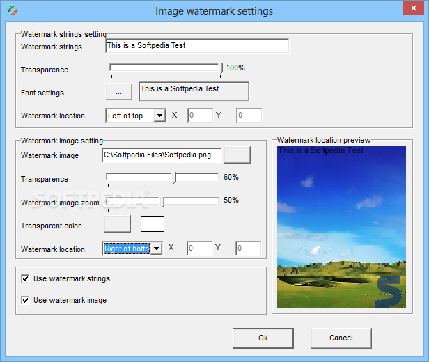
Task: Click the image location Y field
Action: point(248,249)
